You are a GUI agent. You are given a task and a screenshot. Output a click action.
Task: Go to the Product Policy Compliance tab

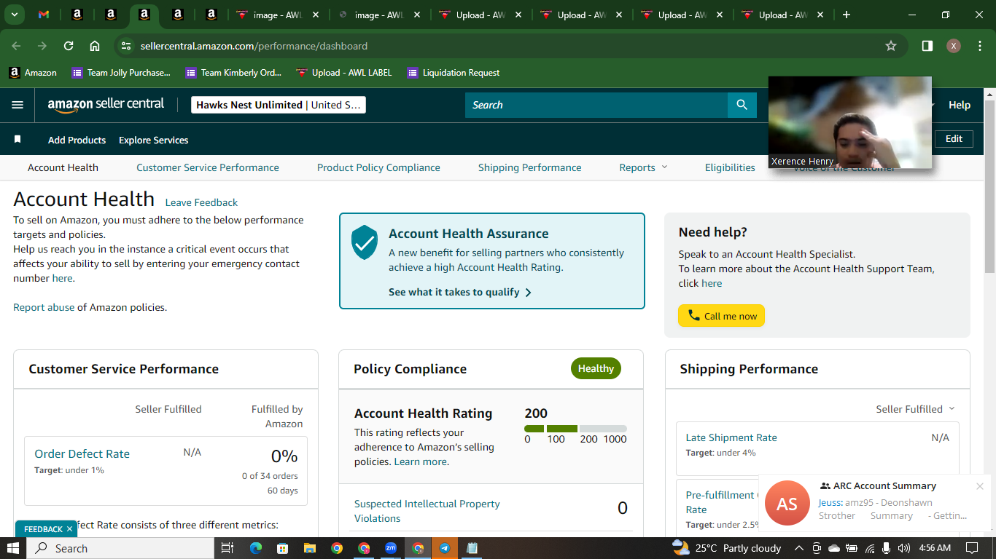pyautogui.click(x=378, y=167)
